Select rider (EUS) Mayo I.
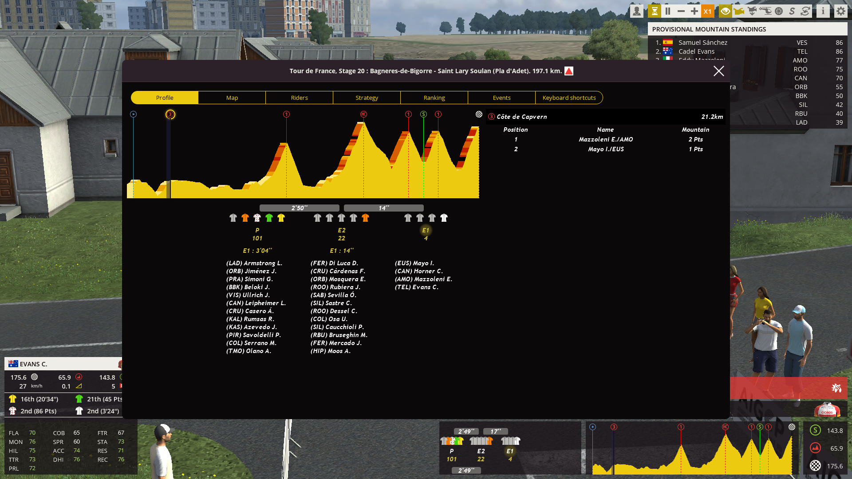 point(414,263)
